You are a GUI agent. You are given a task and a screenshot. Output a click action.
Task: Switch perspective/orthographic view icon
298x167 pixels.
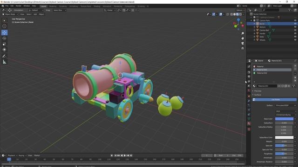click(x=243, y=48)
